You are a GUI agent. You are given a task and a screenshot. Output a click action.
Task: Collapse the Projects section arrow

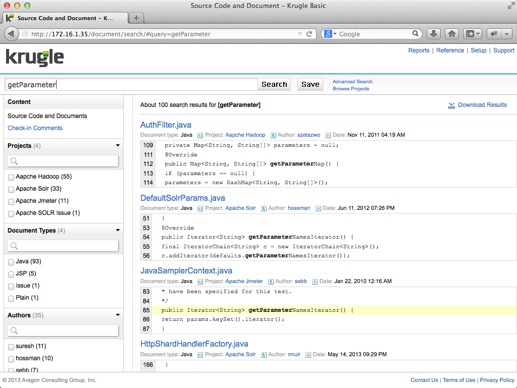[x=118, y=145]
